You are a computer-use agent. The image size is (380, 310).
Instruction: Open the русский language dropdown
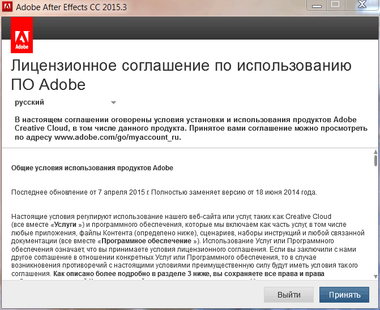pos(66,102)
